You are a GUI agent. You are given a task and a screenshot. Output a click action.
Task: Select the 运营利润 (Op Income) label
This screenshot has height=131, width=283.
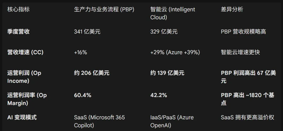tap(24, 77)
